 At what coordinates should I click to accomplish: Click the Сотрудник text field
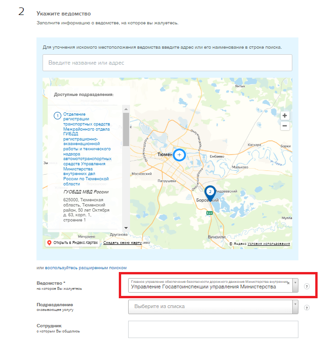click(x=213, y=329)
